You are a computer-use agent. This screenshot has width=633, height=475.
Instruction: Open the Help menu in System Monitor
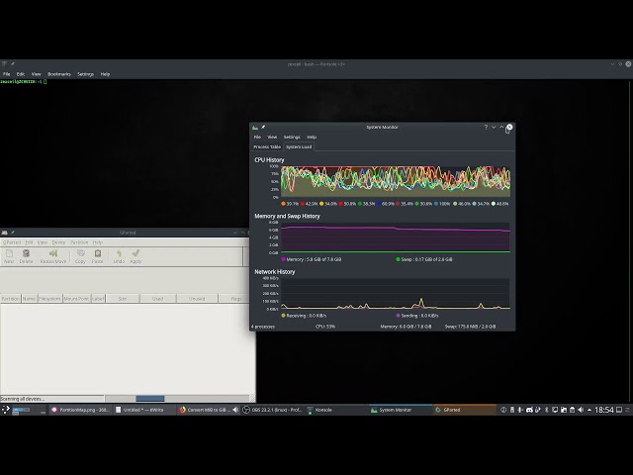pyautogui.click(x=312, y=137)
